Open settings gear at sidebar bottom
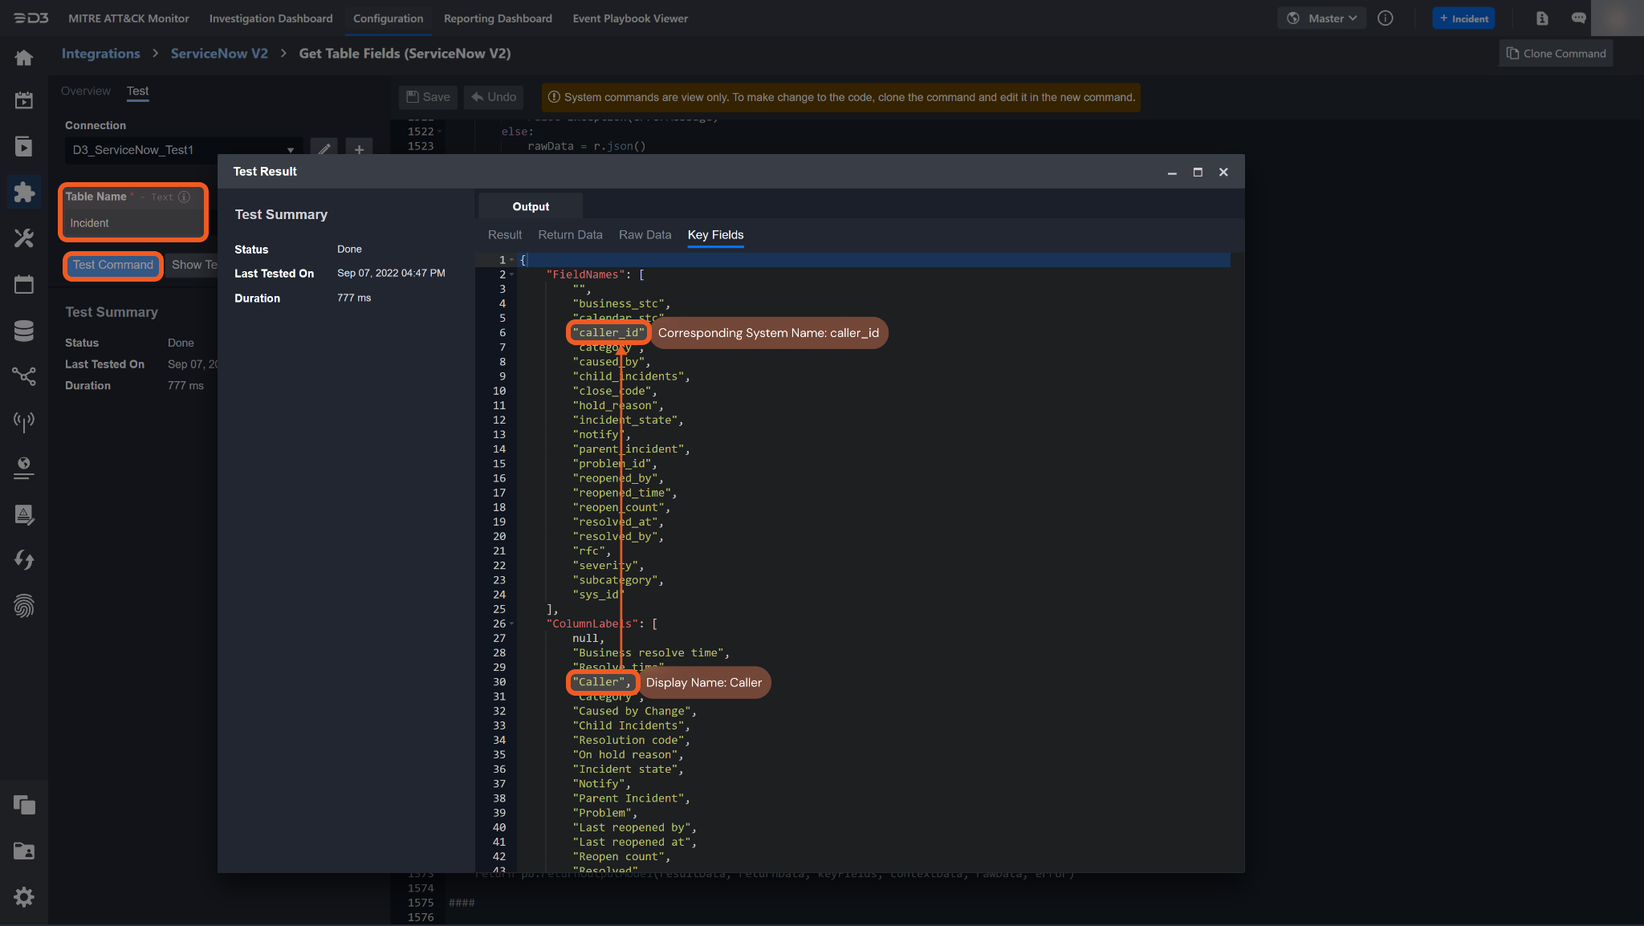 [24, 896]
